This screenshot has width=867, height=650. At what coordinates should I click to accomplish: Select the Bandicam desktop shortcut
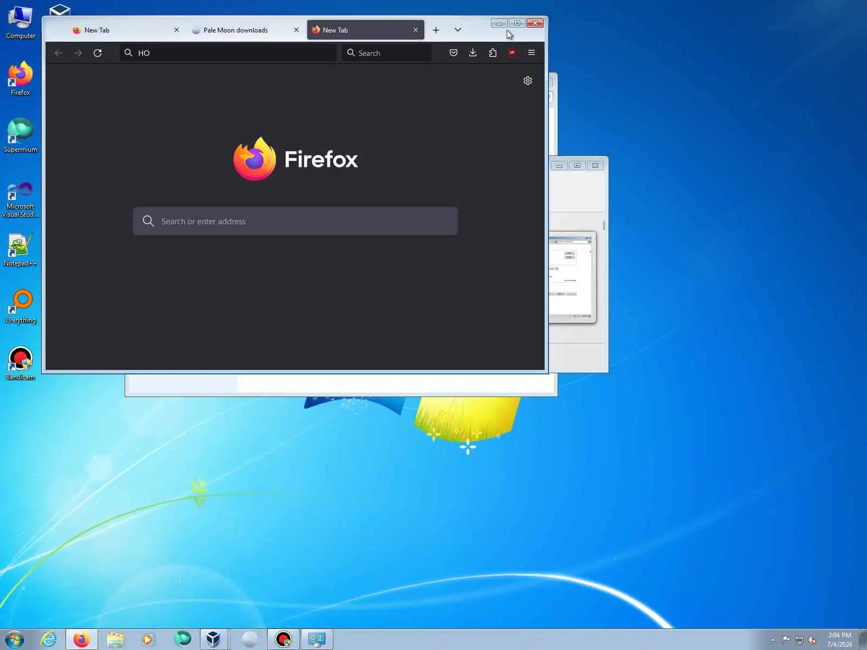(x=21, y=363)
